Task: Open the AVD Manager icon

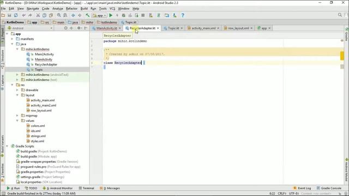Action: coord(151,15)
